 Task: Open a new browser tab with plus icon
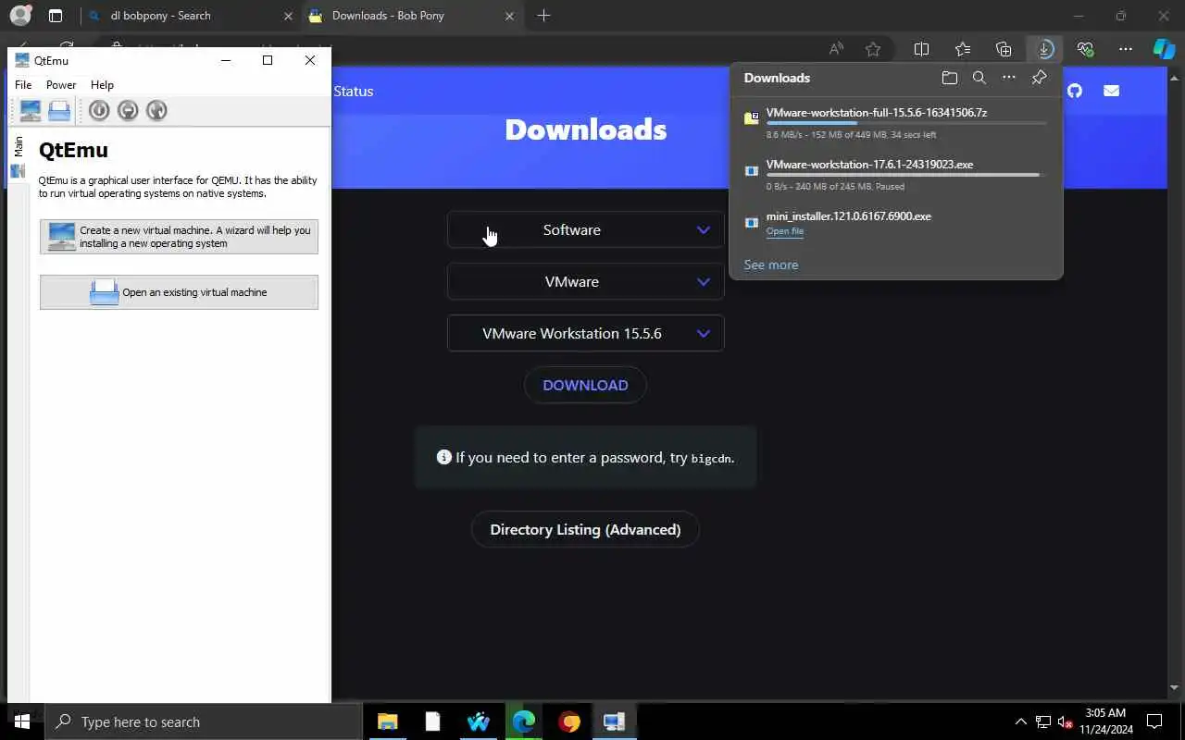(543, 16)
